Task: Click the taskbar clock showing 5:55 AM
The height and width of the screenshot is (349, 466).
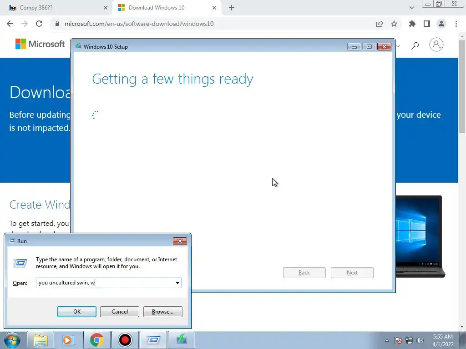Action: [443, 340]
